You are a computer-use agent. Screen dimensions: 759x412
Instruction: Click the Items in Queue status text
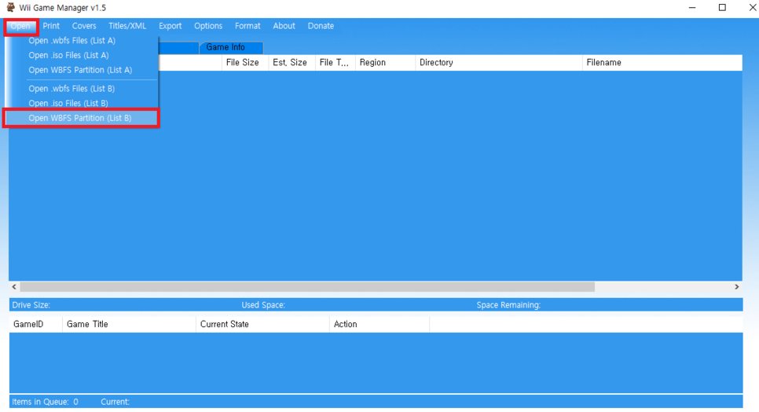[45, 402]
